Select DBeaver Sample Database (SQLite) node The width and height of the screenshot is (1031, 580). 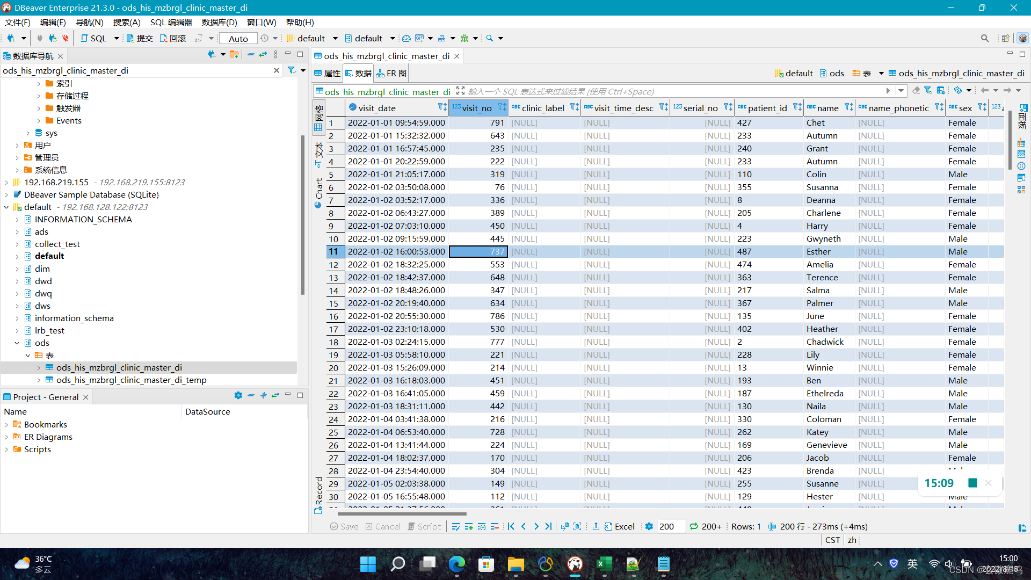coord(91,195)
